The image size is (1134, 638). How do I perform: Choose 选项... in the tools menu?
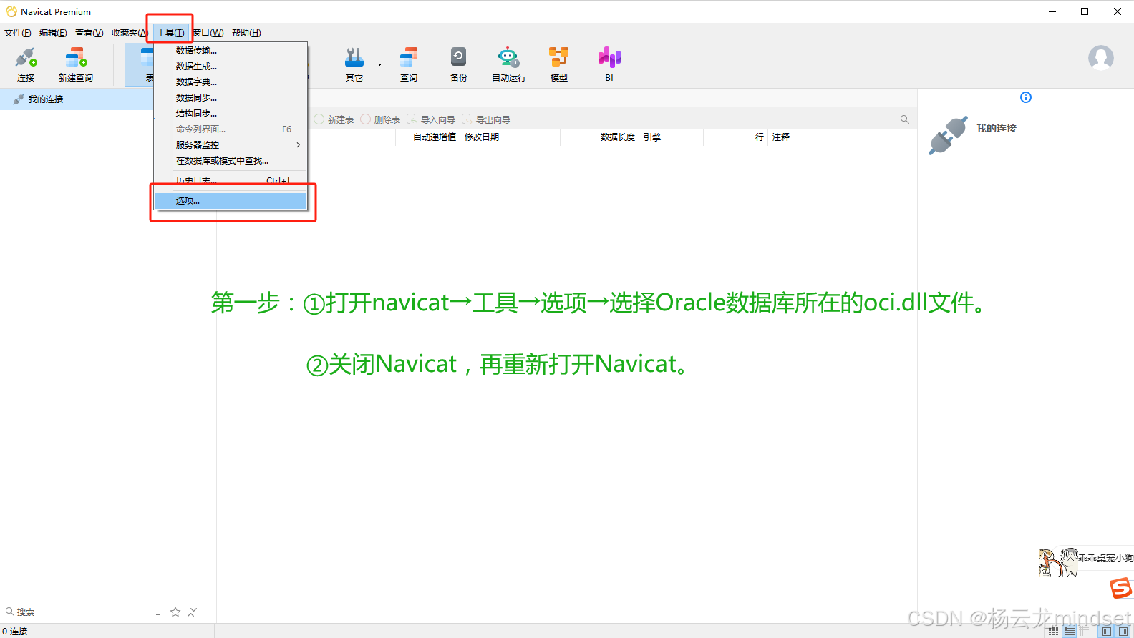click(x=231, y=201)
